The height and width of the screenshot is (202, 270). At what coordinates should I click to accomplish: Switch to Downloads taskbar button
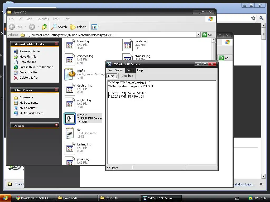point(77,198)
